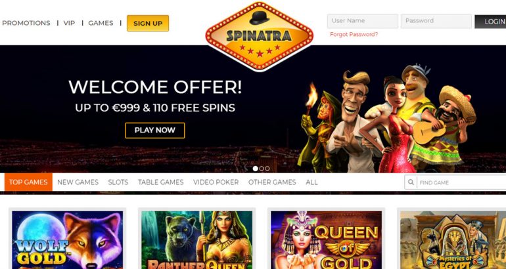Open the Panther Queen game thumbnail

197,240
